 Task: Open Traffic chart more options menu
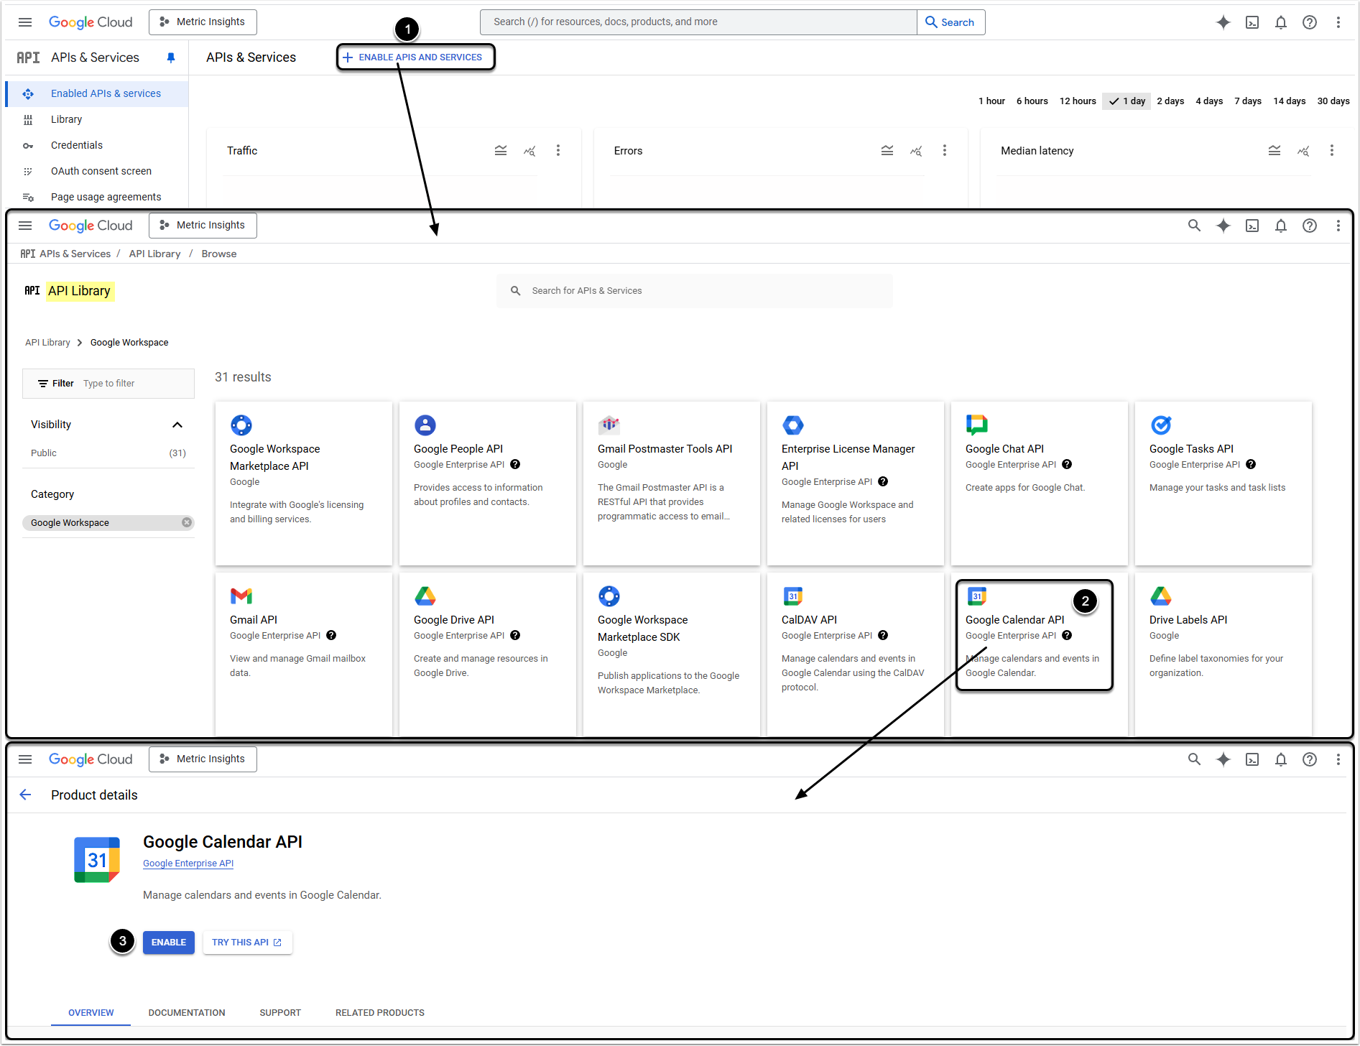558,151
